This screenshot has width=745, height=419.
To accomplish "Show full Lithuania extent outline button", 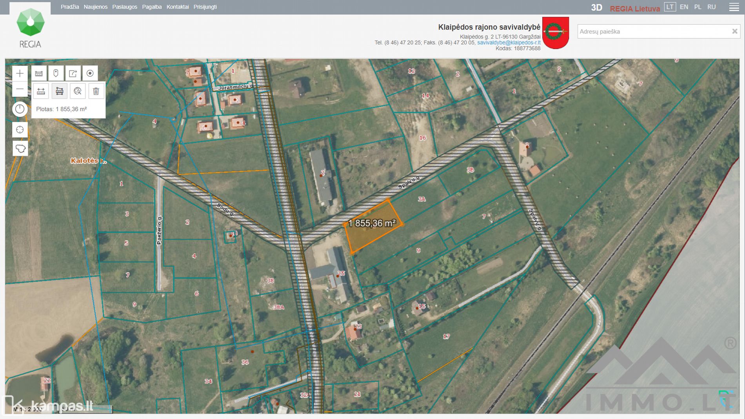I will pos(20,149).
